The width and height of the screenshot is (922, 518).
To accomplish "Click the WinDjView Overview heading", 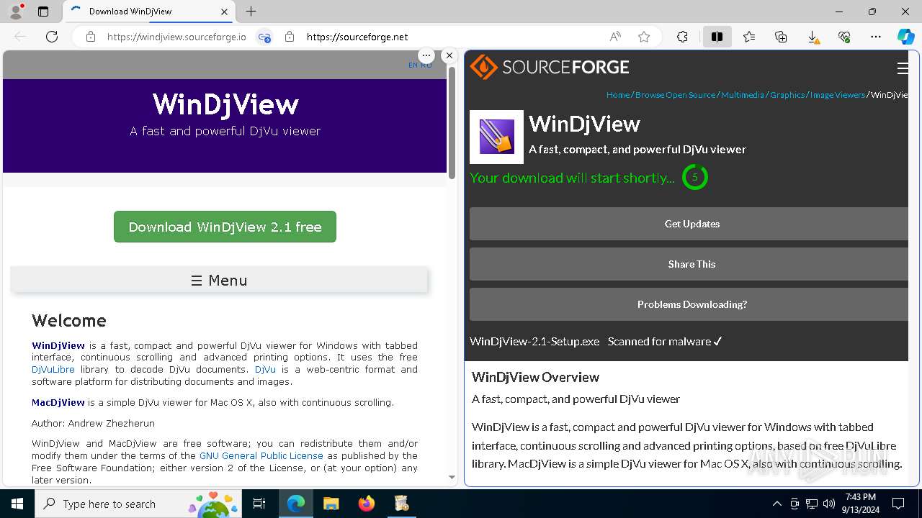I will pyautogui.click(x=535, y=377).
